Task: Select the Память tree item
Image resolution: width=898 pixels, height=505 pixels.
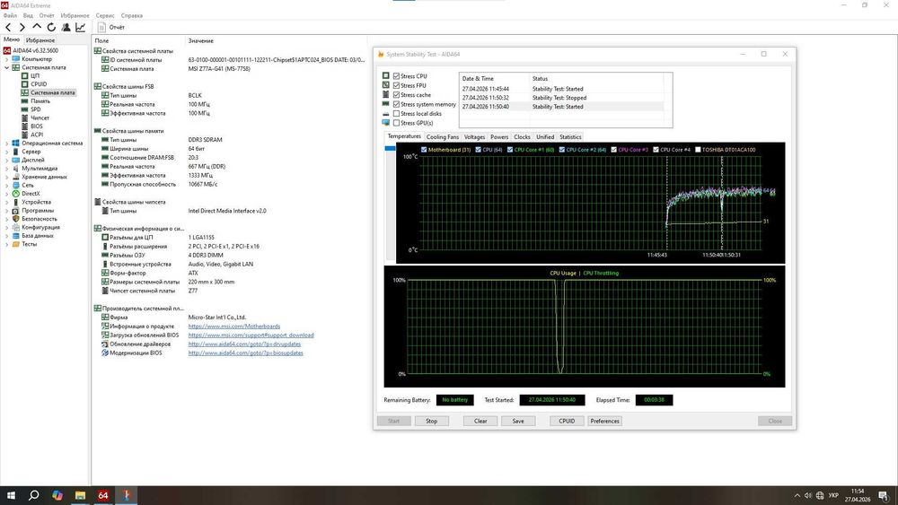Action: 40,100
